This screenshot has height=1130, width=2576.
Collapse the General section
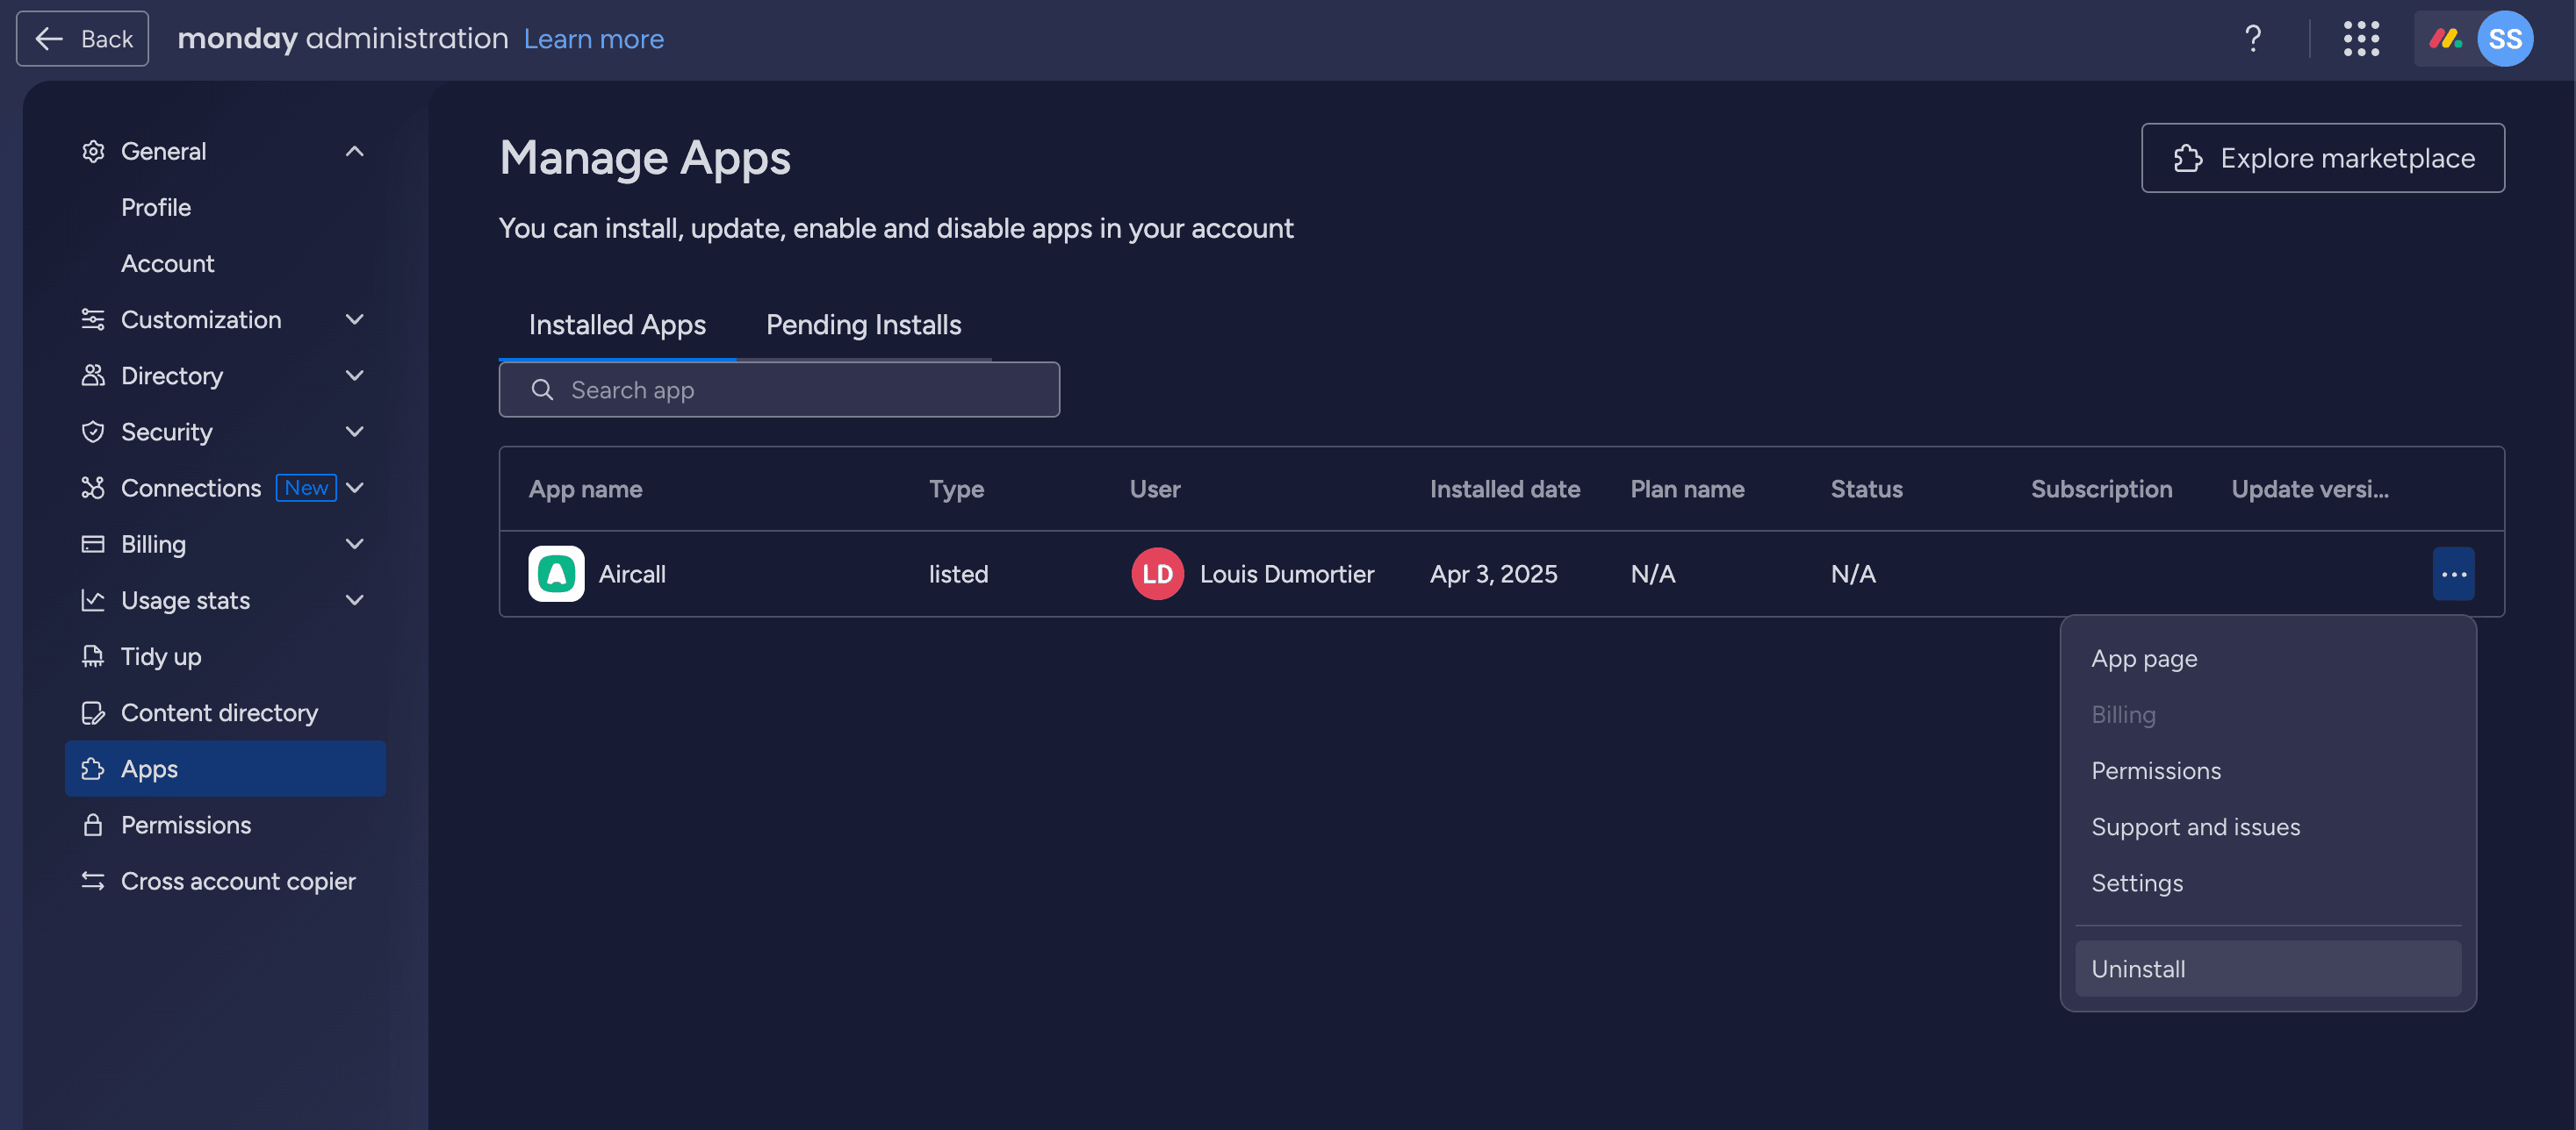point(354,151)
